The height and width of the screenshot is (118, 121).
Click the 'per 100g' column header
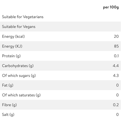tap(111, 7)
